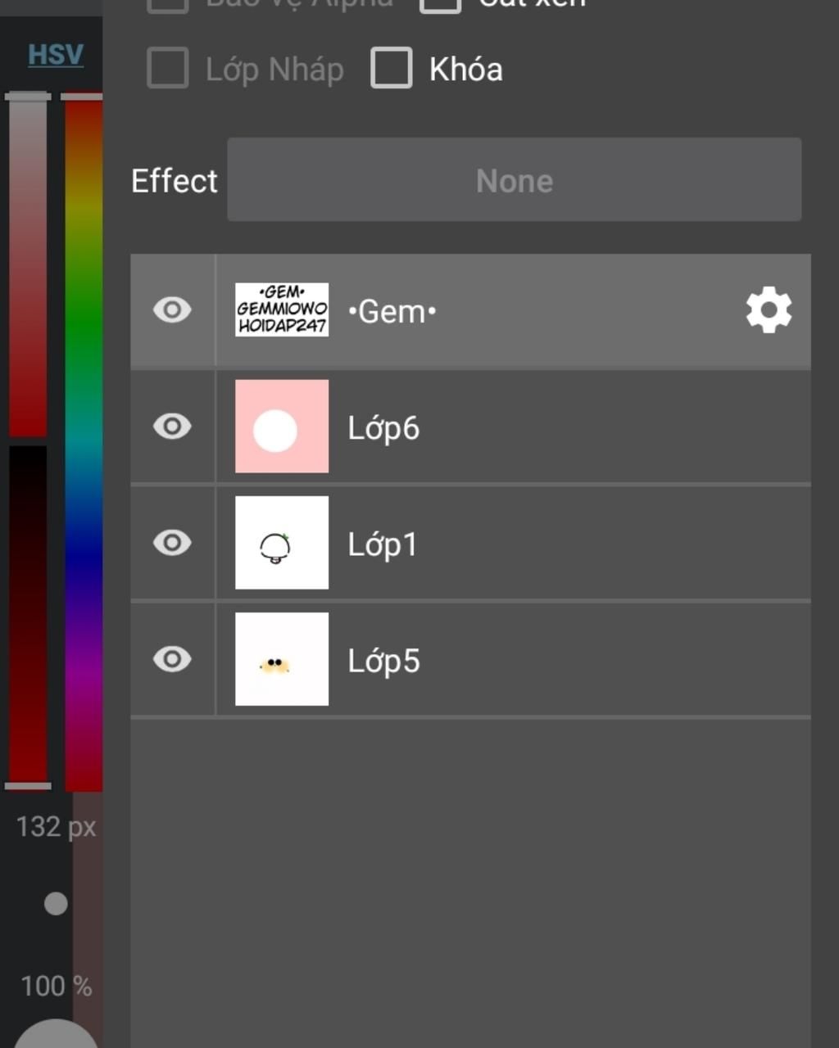
Task: Toggle visibility of Lớp6 layer
Action: [x=172, y=427]
